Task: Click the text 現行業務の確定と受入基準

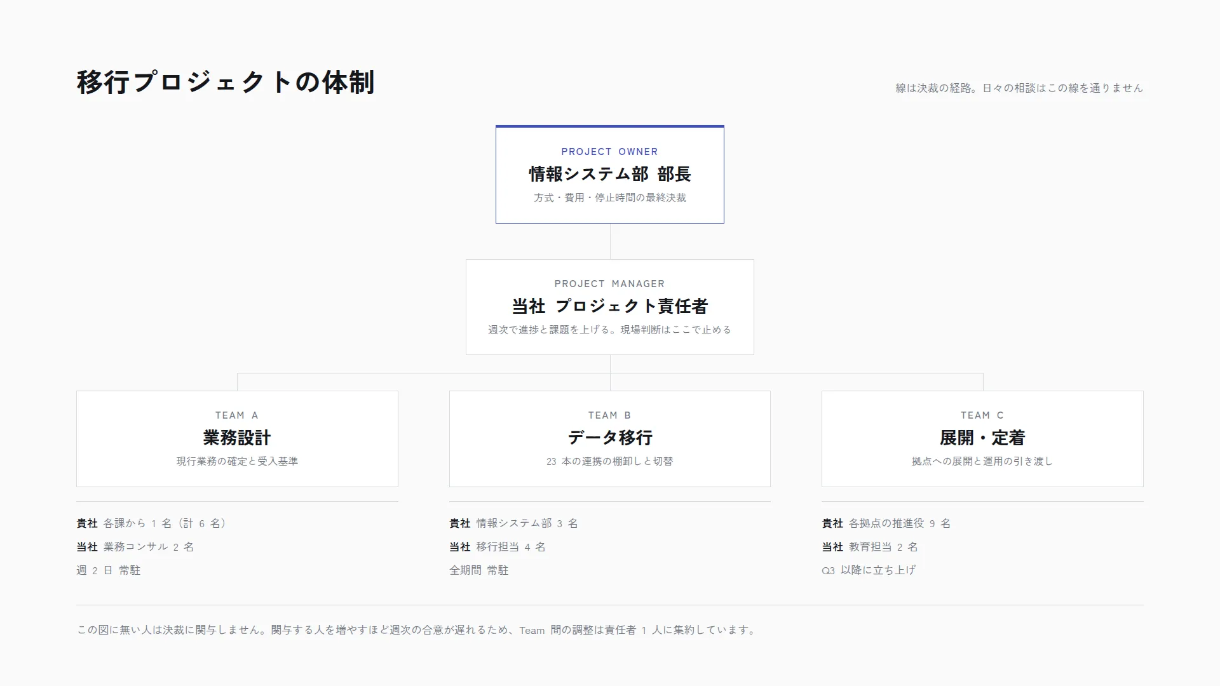Action: pyautogui.click(x=237, y=461)
